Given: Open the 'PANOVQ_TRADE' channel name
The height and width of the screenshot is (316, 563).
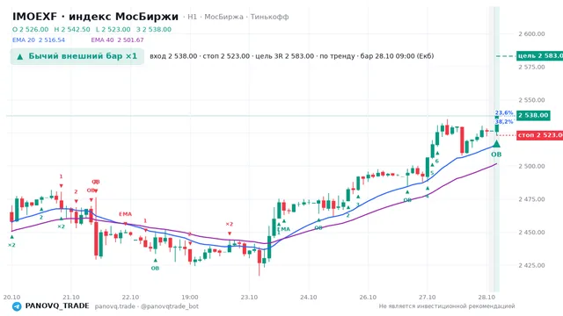Looking at the screenshot, I should point(57,306).
